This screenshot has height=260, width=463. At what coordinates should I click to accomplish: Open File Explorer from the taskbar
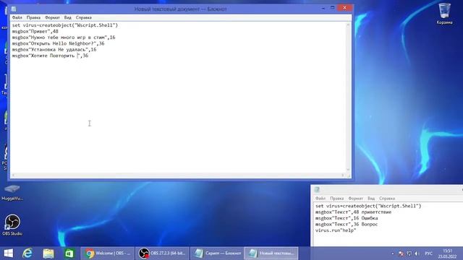[48, 253]
